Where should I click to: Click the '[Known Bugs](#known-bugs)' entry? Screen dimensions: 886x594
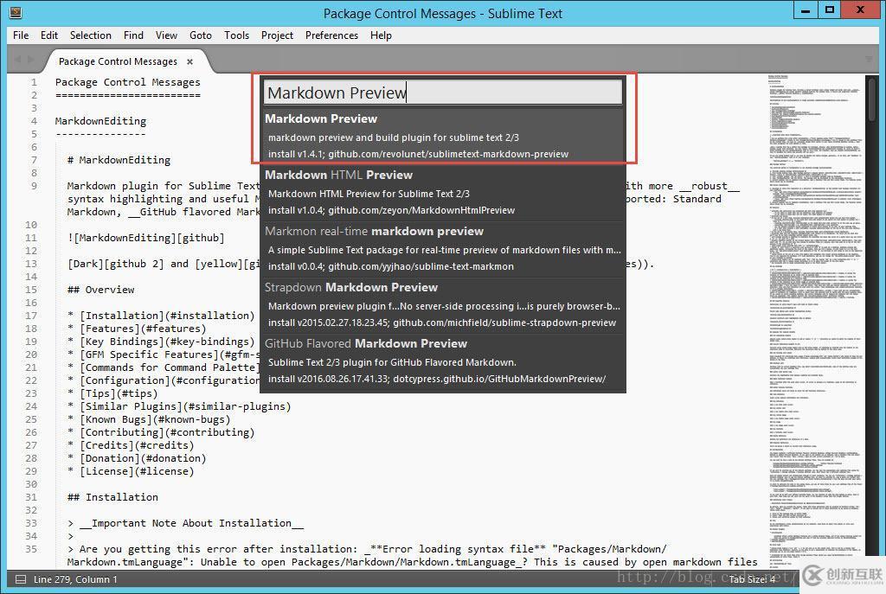click(155, 419)
